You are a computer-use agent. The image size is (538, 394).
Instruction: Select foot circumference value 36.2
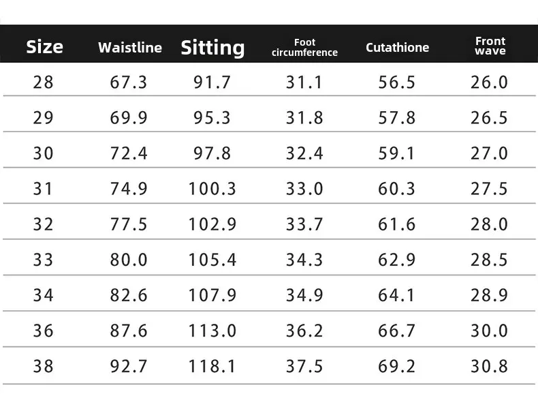point(304,331)
